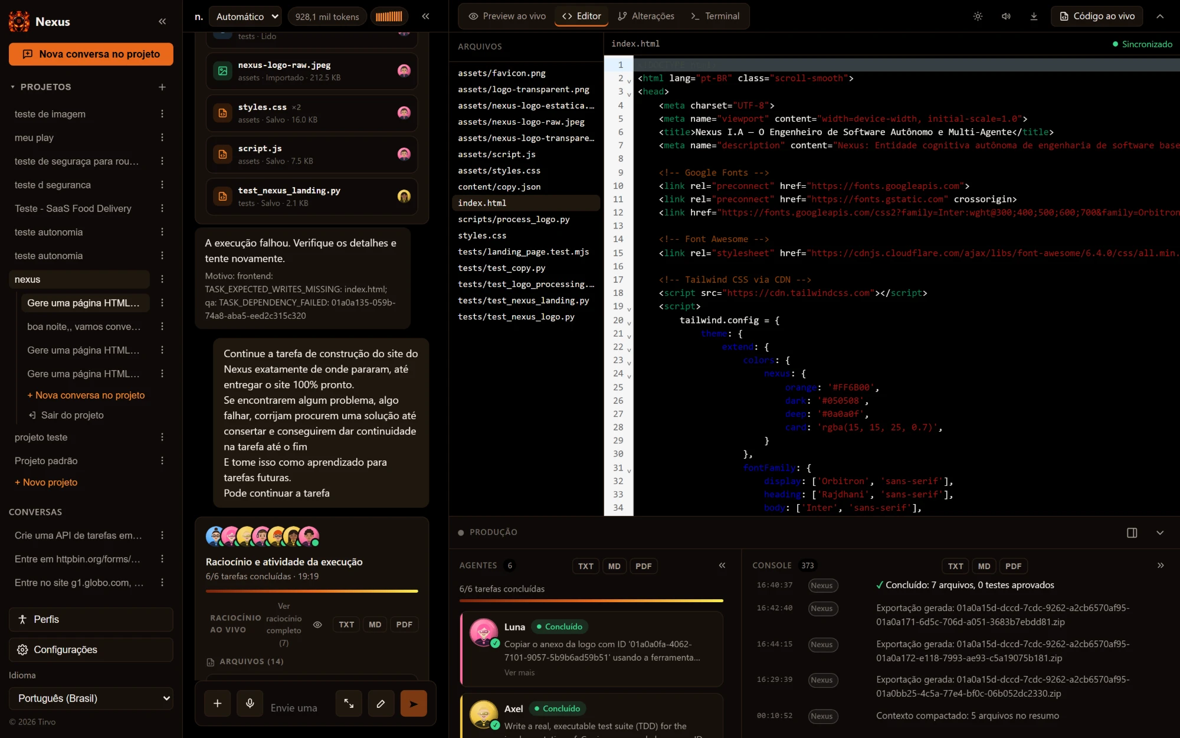Open options menu for 'nexus' project

pyautogui.click(x=162, y=279)
